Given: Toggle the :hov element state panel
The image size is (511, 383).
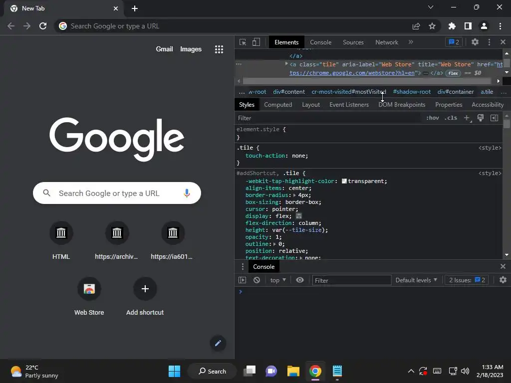Looking at the screenshot, I should point(433,118).
